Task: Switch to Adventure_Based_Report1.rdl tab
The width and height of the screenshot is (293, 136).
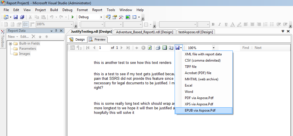Action: tap(145, 32)
